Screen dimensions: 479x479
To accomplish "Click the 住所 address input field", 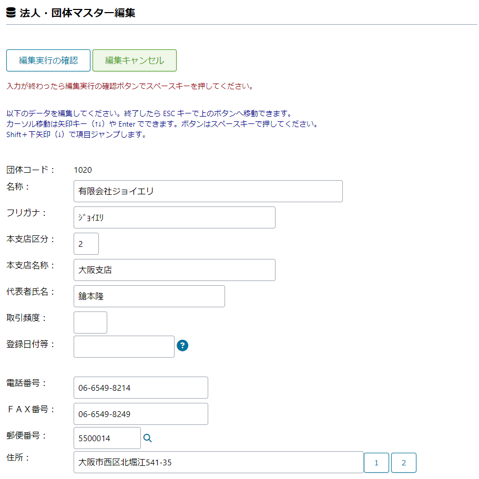I will (x=218, y=463).
